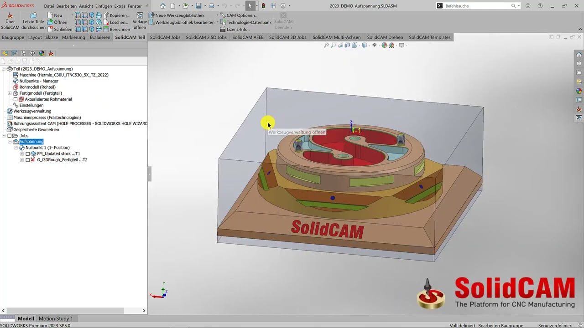This screenshot has width=584, height=328.
Task: Switch to SolidCAM Jobs tab
Action: tap(165, 37)
